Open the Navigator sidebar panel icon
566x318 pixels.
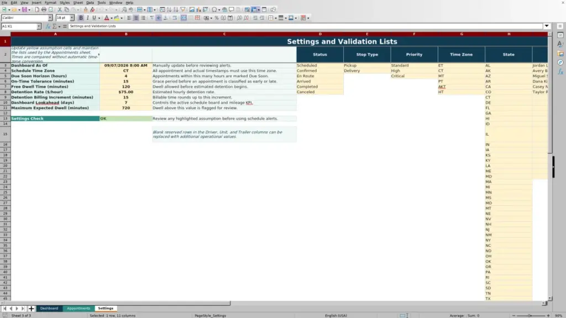(x=560, y=63)
